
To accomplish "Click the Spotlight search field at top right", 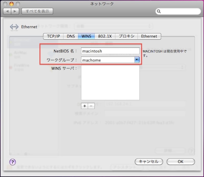I will (178, 11).
